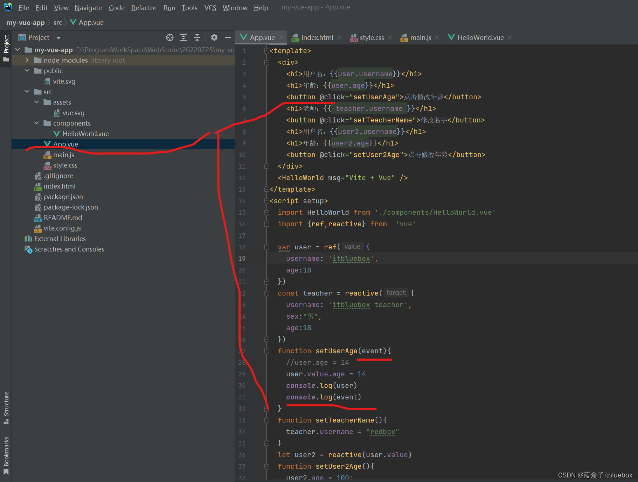Toggle the Project tool window sidebar button
The image size is (638, 482).
pos(6,48)
